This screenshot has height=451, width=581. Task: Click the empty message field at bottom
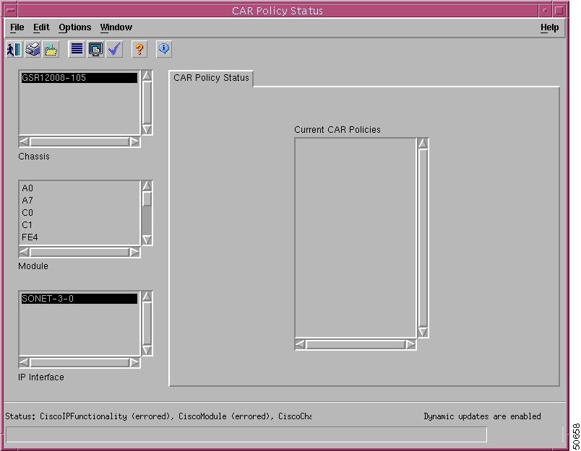(x=246, y=434)
